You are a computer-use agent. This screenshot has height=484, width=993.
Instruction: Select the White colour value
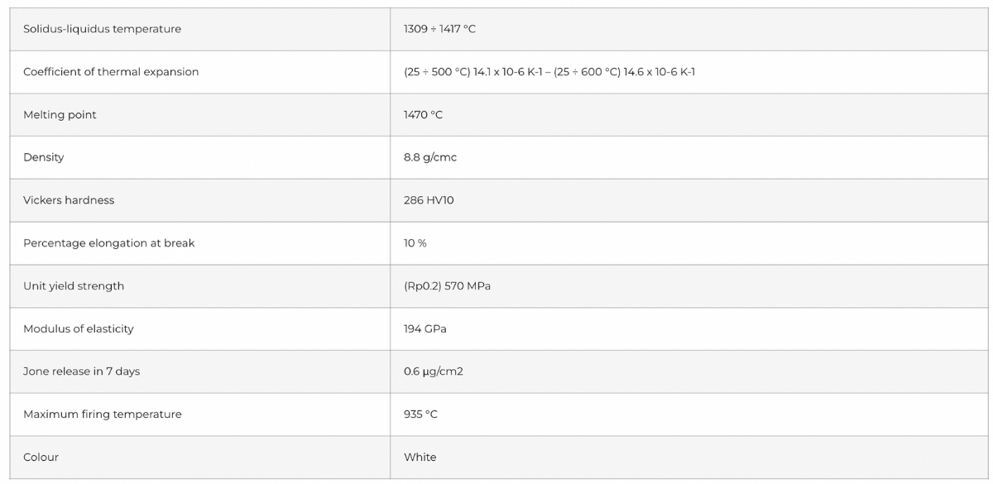pyautogui.click(x=420, y=458)
